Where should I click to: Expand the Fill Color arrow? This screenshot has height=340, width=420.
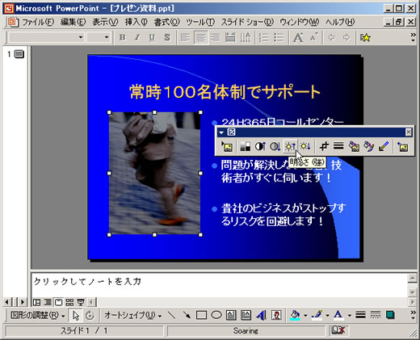pos(305,315)
